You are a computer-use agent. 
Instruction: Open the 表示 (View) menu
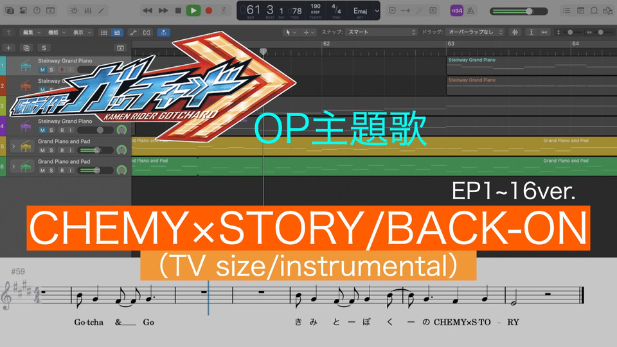82,32
